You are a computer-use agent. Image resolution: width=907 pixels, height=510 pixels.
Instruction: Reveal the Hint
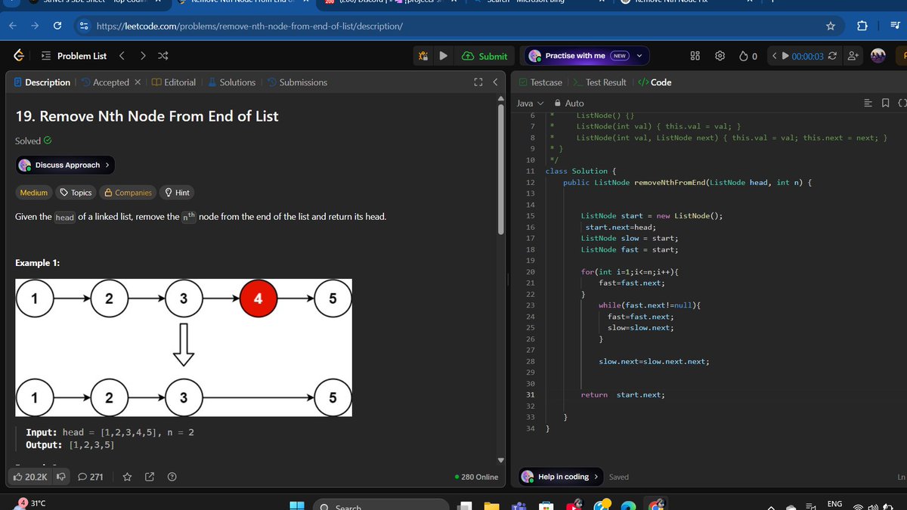(177, 193)
